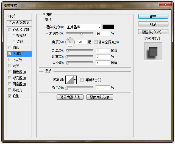
Task: Expand the 等高线 contour picker arrow
Action: (75, 80)
